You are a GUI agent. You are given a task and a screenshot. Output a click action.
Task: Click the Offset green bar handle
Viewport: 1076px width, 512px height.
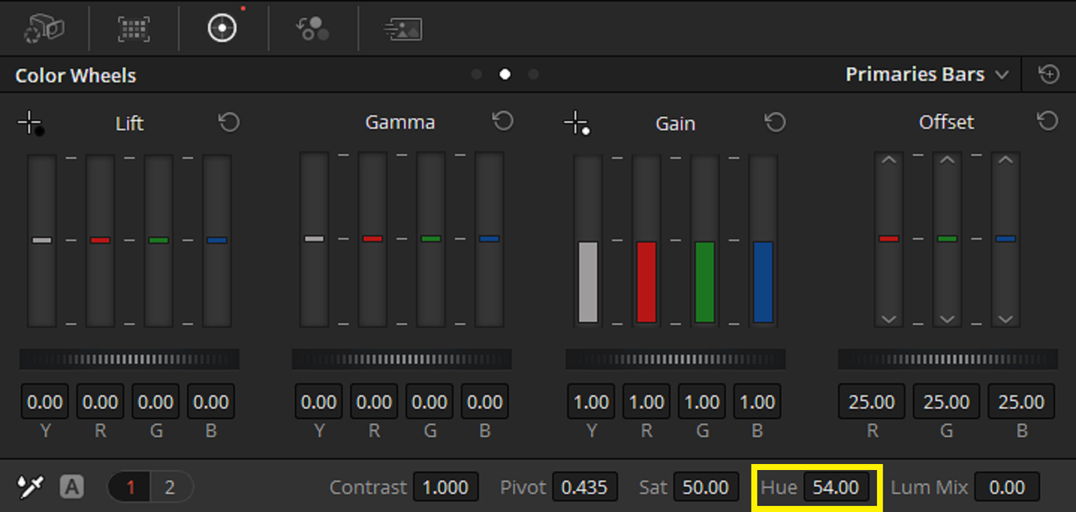tap(947, 239)
